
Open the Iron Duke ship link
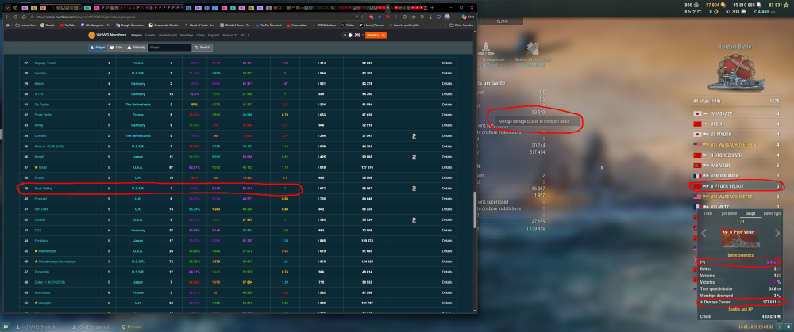pos(40,209)
